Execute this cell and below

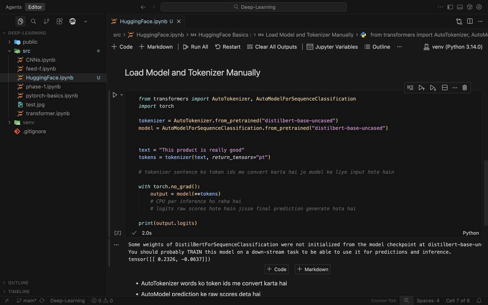tap(433, 87)
